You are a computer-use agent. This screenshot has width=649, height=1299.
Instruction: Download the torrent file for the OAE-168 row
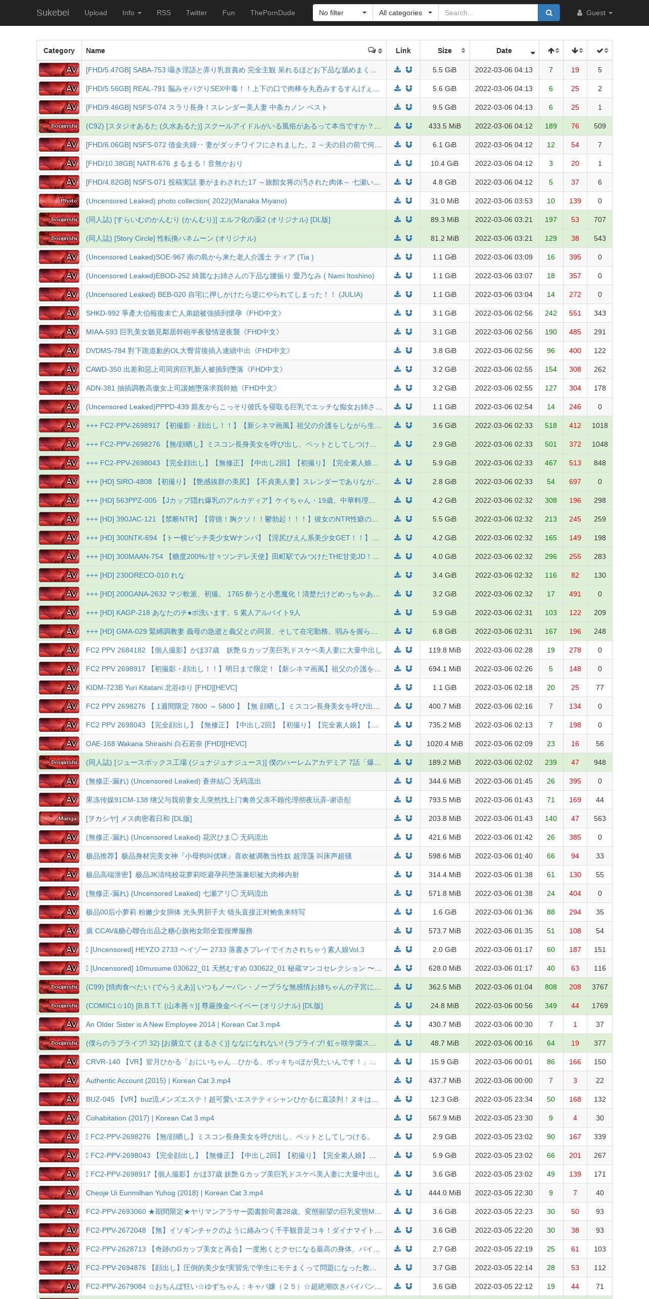tap(397, 744)
